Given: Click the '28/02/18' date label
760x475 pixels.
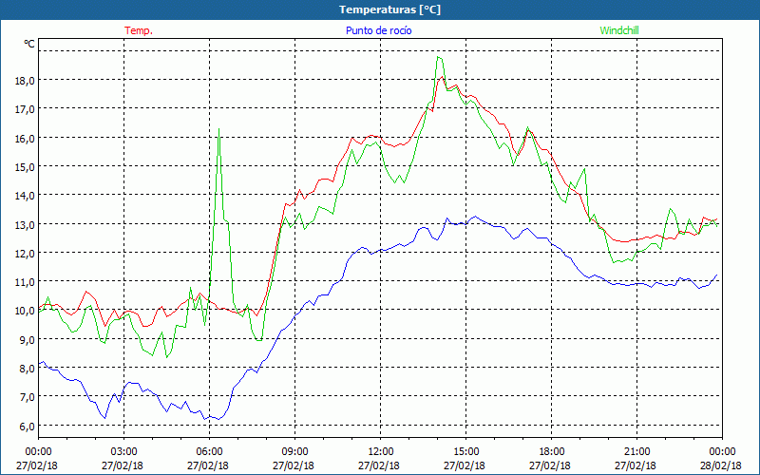Looking at the screenshot, I should pos(721,465).
